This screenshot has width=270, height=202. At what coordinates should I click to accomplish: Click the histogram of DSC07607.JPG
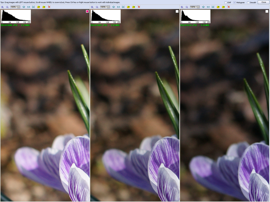pos(106,16)
